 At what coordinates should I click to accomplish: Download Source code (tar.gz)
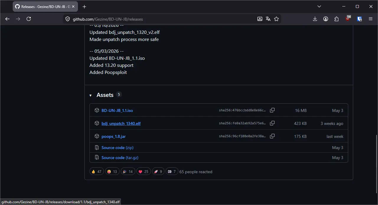coord(120,158)
